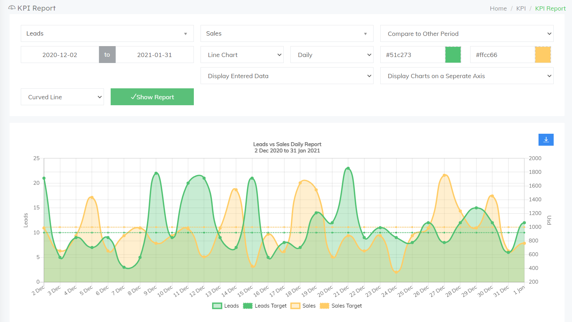Expand Compare to Other Period dropdown
The width and height of the screenshot is (572, 322).
(467, 34)
